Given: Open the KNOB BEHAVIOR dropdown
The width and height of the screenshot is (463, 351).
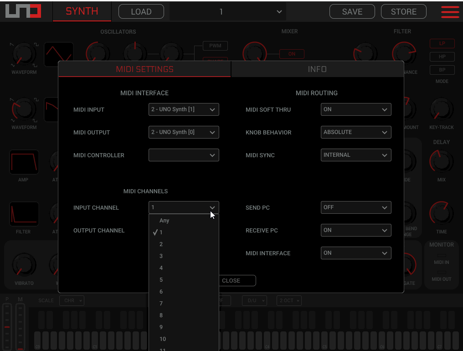Looking at the screenshot, I should point(356,132).
